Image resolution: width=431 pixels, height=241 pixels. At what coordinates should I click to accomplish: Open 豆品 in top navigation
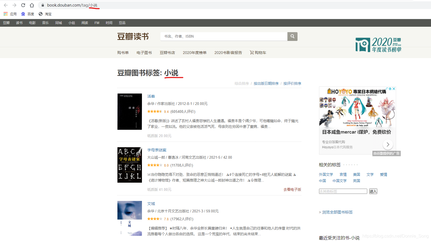pyautogui.click(x=122, y=23)
